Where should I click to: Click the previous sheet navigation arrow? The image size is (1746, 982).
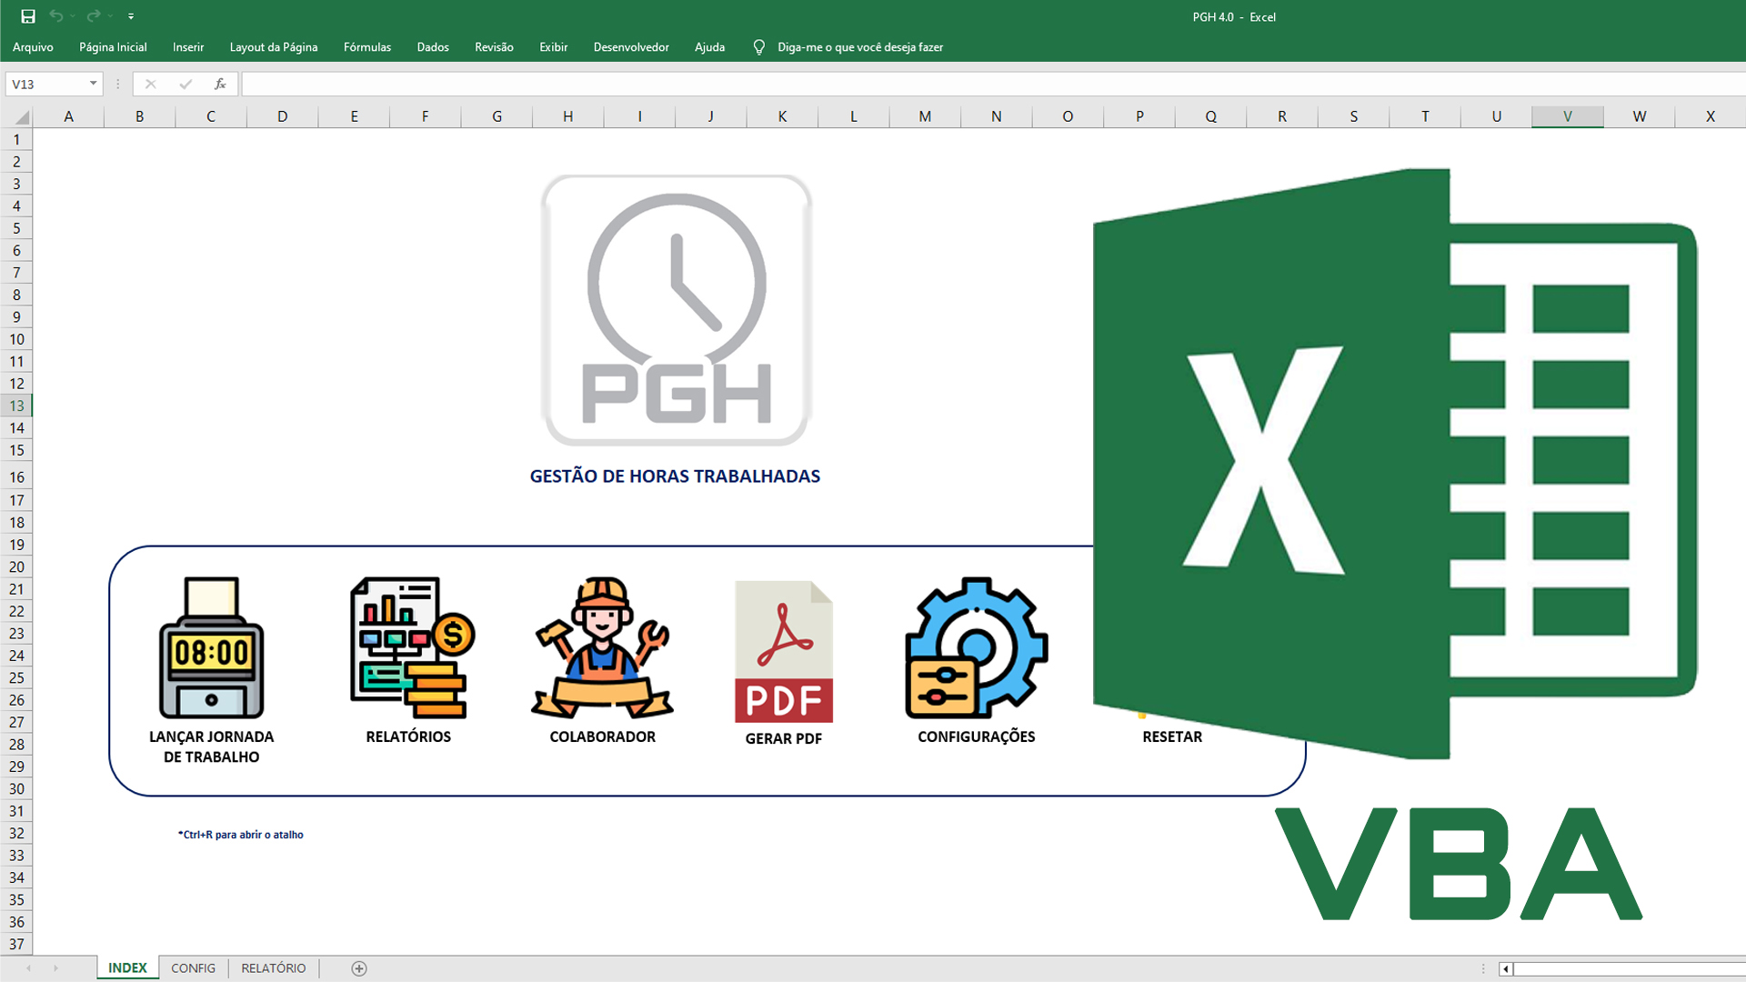coord(28,968)
